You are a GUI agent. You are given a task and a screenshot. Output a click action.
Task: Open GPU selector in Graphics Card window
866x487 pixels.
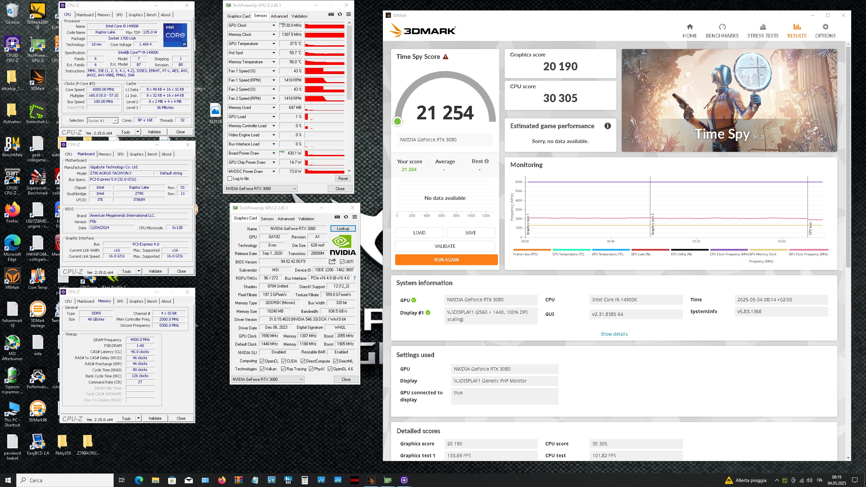coord(268,379)
